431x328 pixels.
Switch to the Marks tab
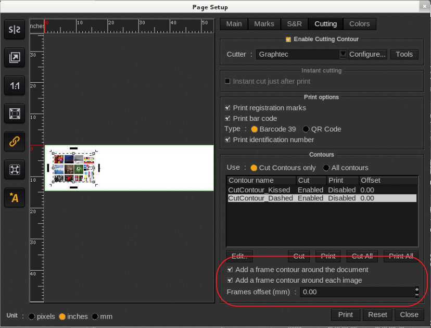point(264,23)
